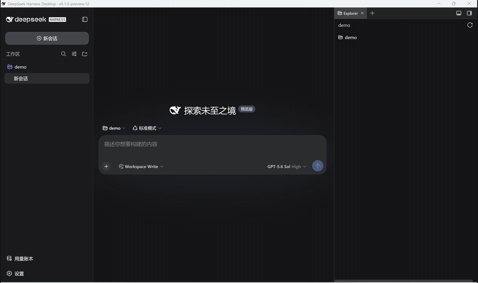Click the whale logo beside 探索未至之境

[x=175, y=110]
